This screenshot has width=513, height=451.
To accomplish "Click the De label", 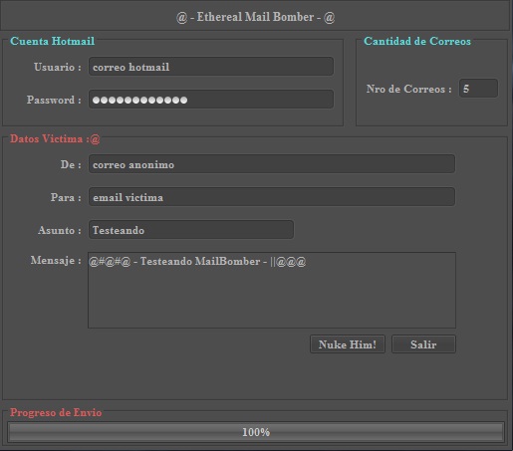I will [71, 164].
